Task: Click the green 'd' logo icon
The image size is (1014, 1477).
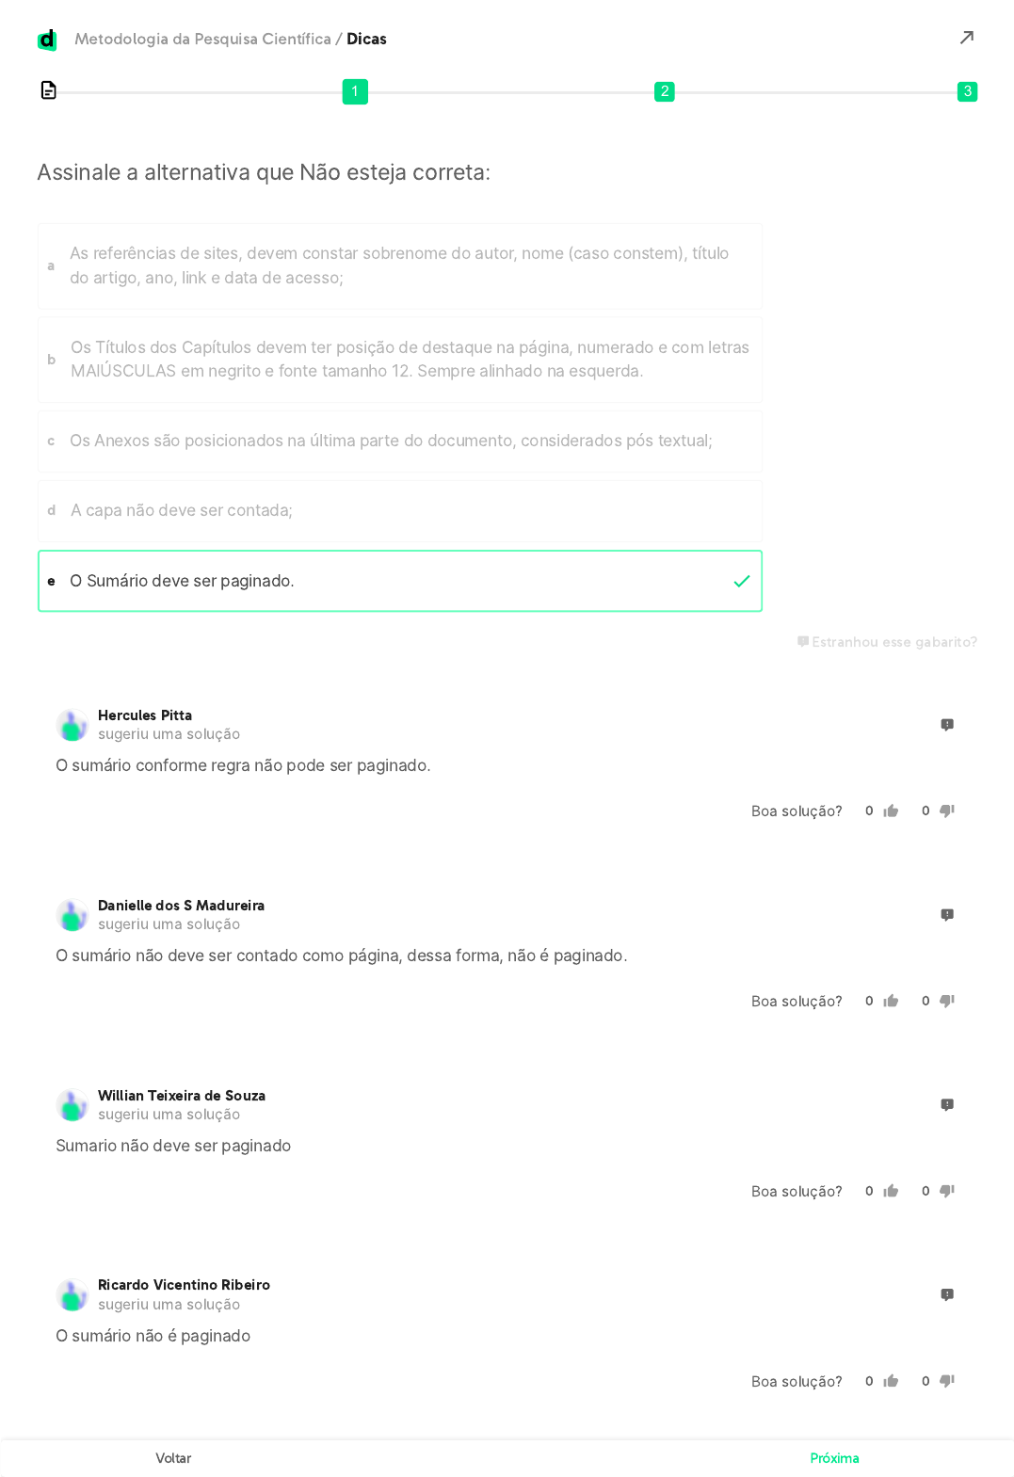Action: [47, 40]
